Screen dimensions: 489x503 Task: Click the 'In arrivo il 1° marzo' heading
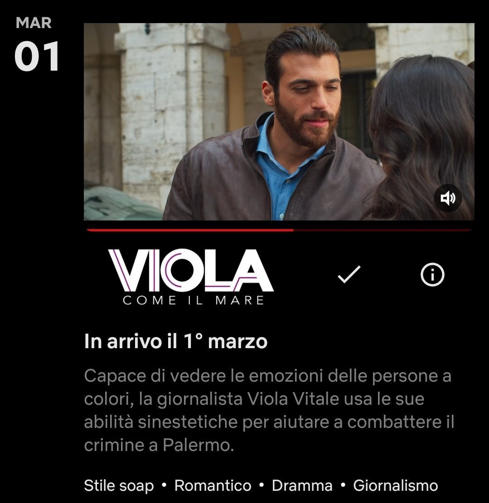coord(176,341)
